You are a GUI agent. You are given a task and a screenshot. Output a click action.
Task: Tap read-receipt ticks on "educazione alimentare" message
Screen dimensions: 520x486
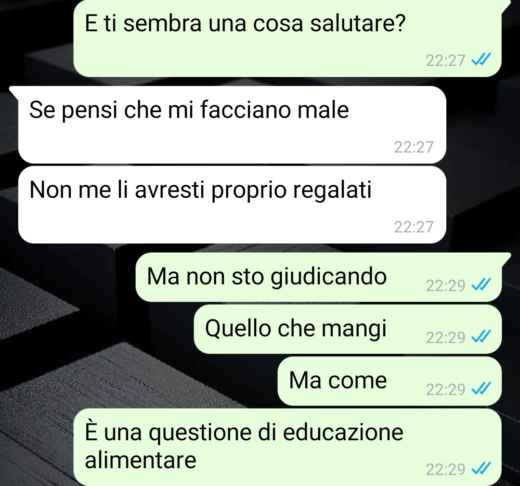click(481, 469)
